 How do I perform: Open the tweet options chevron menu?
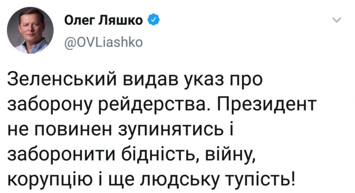point(337,20)
